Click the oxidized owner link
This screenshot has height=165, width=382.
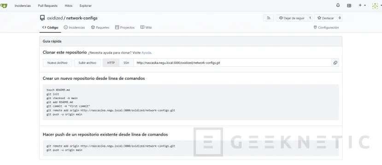[x=55, y=18]
